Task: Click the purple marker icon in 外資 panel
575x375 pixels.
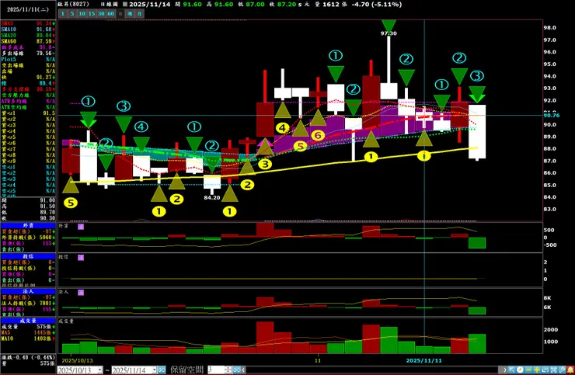Action: click(81, 227)
